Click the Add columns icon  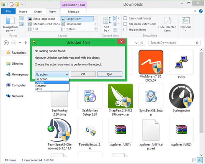click(115, 24)
